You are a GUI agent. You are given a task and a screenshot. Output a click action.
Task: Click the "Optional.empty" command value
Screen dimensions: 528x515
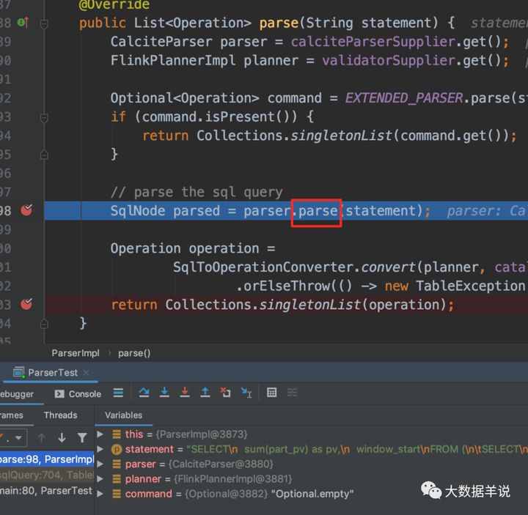tap(312, 494)
